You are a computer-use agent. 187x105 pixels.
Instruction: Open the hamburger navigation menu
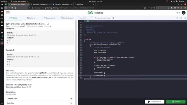pos(8,13)
